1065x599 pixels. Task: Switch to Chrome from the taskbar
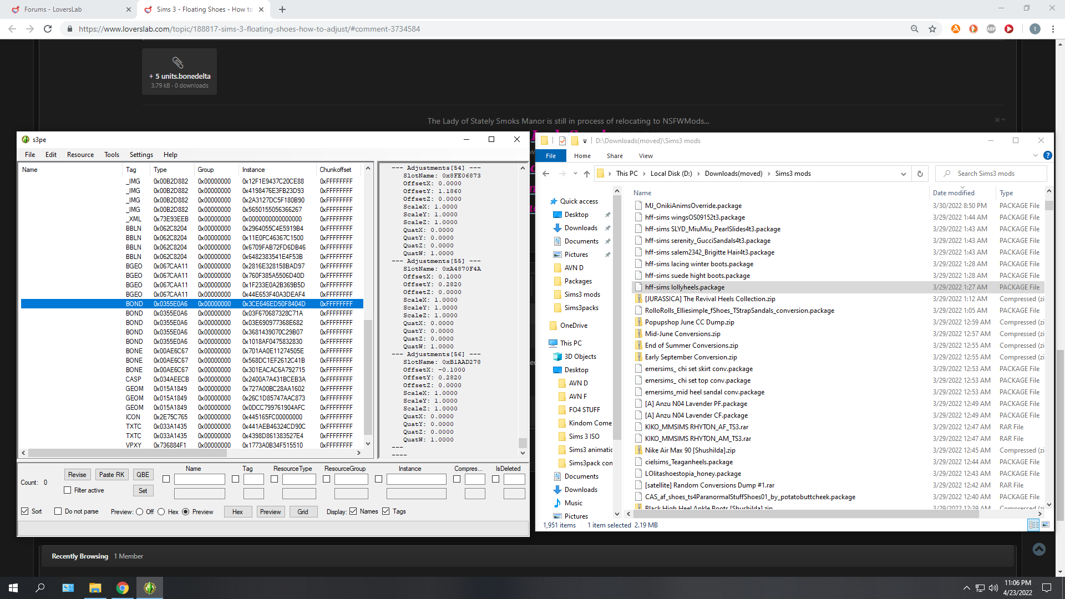click(123, 588)
